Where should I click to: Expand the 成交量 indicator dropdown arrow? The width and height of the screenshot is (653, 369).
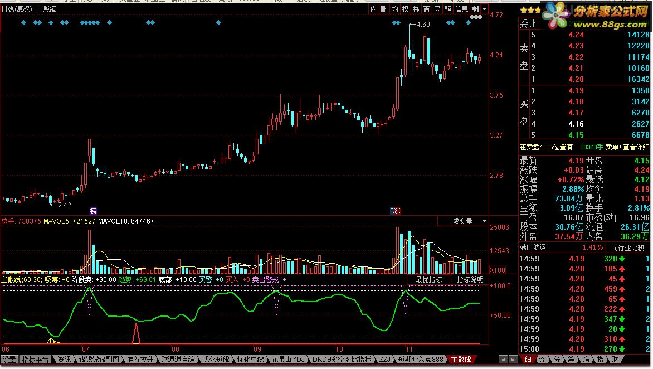pos(484,221)
